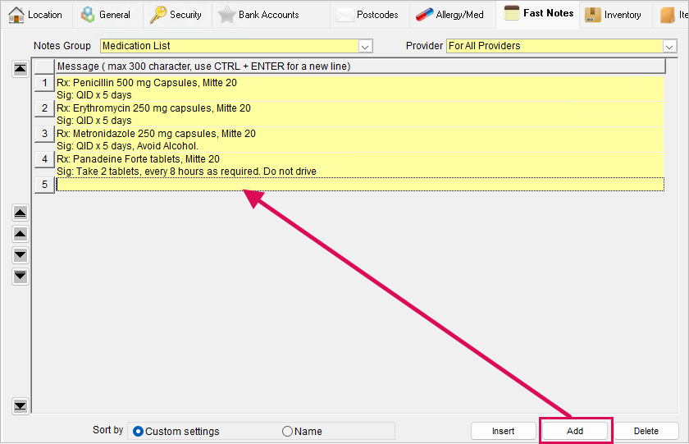Move selected note down one row
The width and height of the screenshot is (689, 444).
(21, 255)
